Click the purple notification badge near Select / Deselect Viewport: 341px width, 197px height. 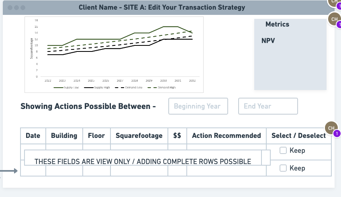point(337,133)
